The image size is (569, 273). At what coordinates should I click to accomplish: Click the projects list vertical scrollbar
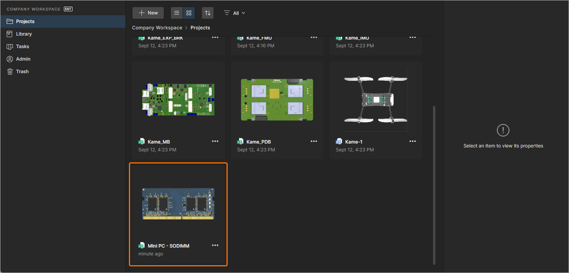(x=433, y=184)
